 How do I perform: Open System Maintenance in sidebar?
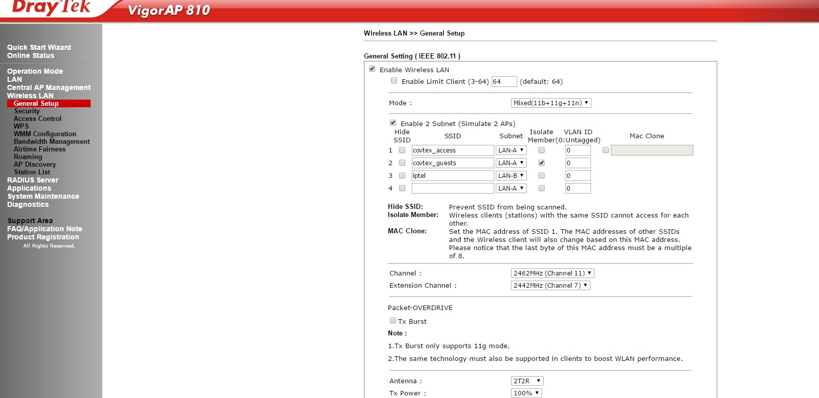[43, 196]
